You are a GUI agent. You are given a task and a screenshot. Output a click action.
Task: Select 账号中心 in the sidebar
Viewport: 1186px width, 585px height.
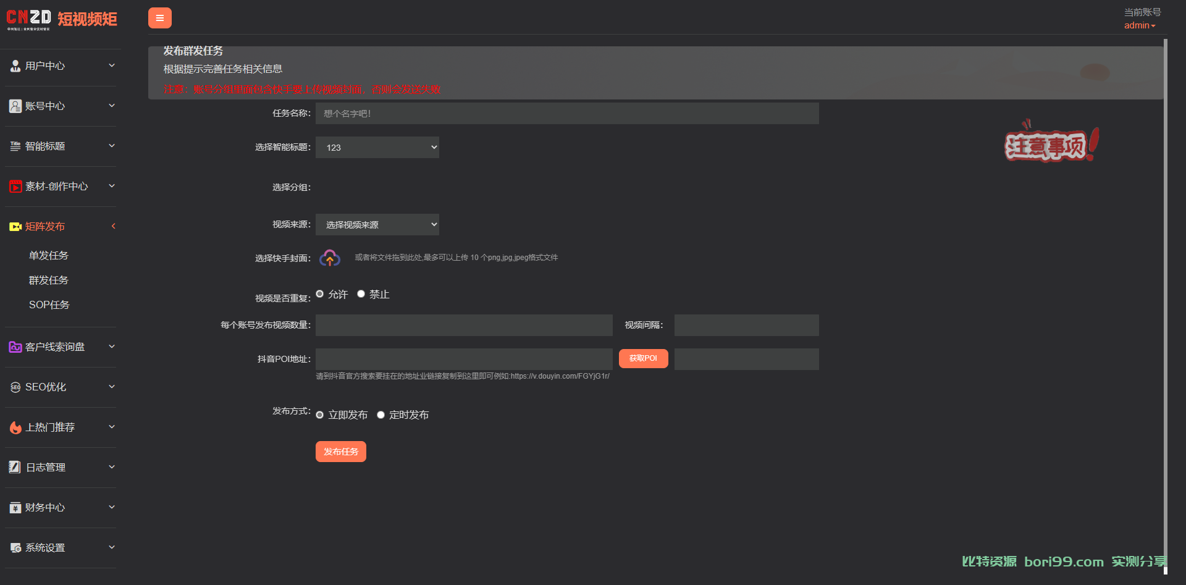(45, 106)
